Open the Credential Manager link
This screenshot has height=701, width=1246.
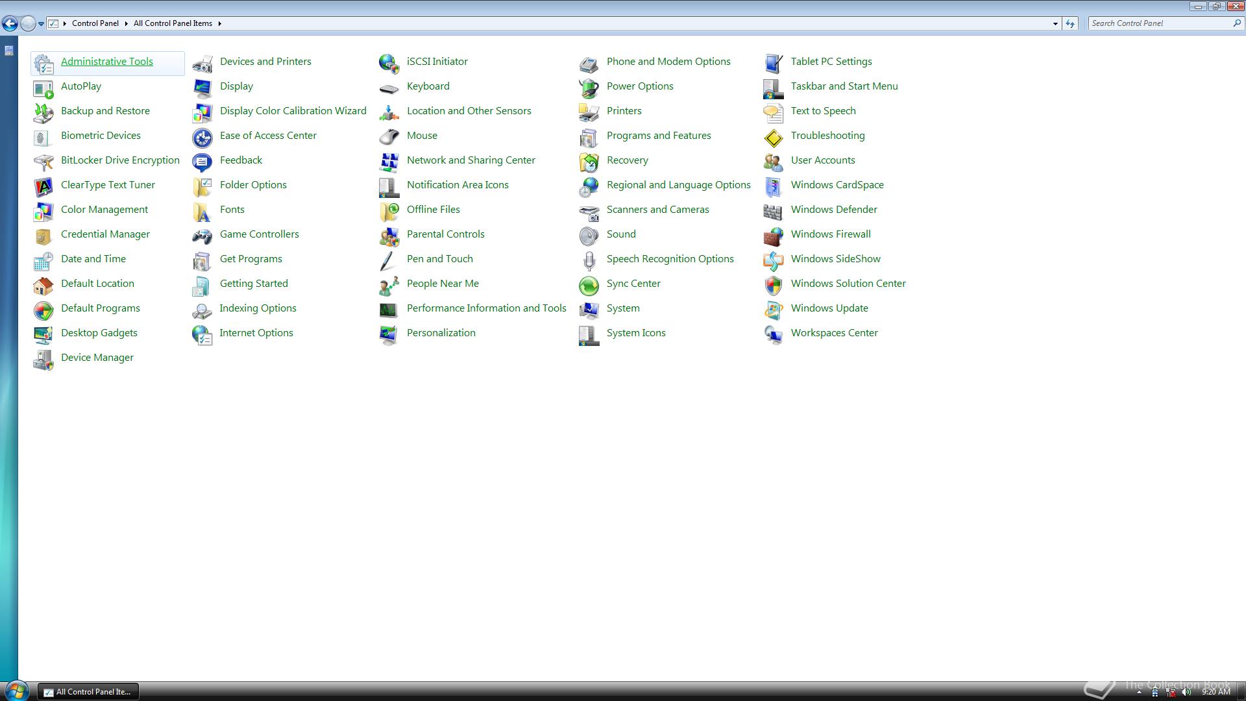(x=105, y=234)
